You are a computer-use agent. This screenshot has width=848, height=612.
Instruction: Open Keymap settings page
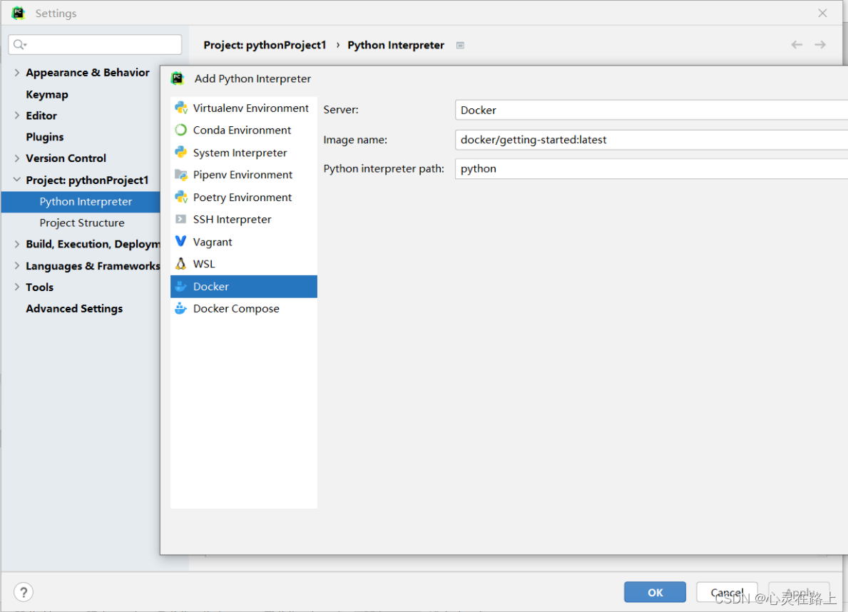coord(47,94)
